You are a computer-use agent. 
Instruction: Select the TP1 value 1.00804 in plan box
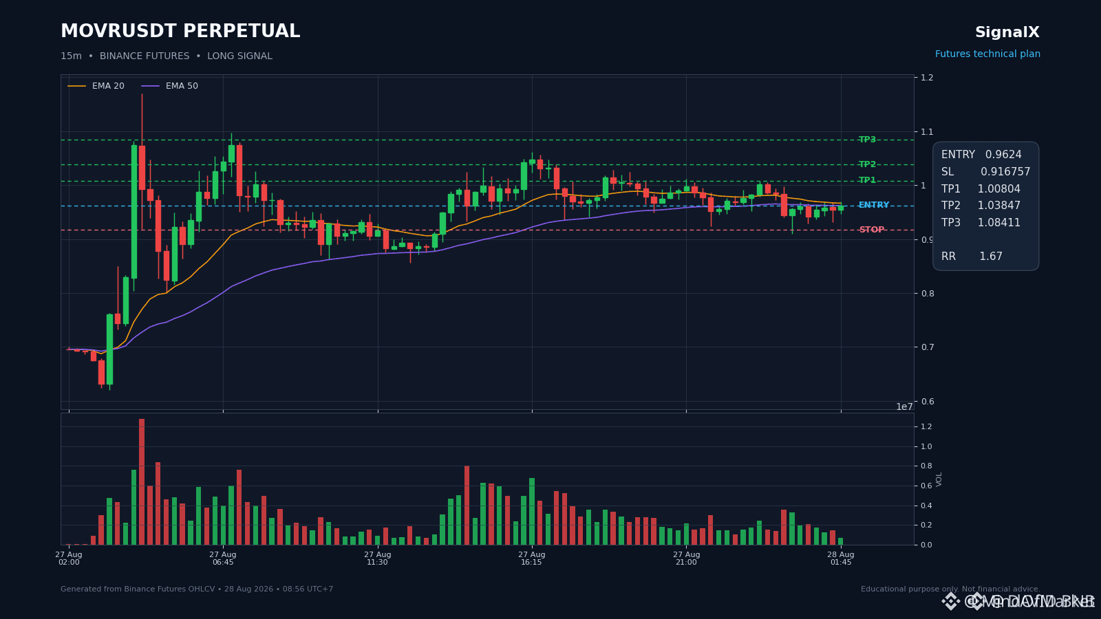point(999,189)
